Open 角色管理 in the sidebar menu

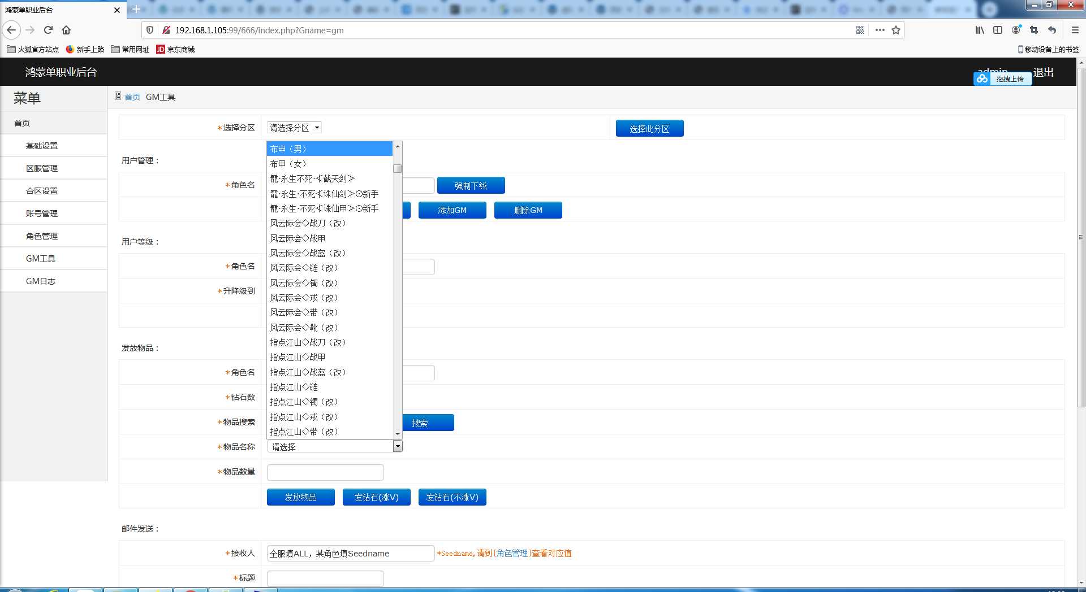[42, 236]
